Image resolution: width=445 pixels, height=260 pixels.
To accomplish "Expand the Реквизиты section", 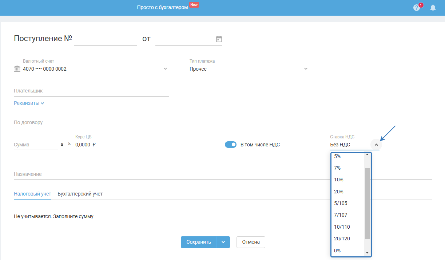I will (29, 103).
